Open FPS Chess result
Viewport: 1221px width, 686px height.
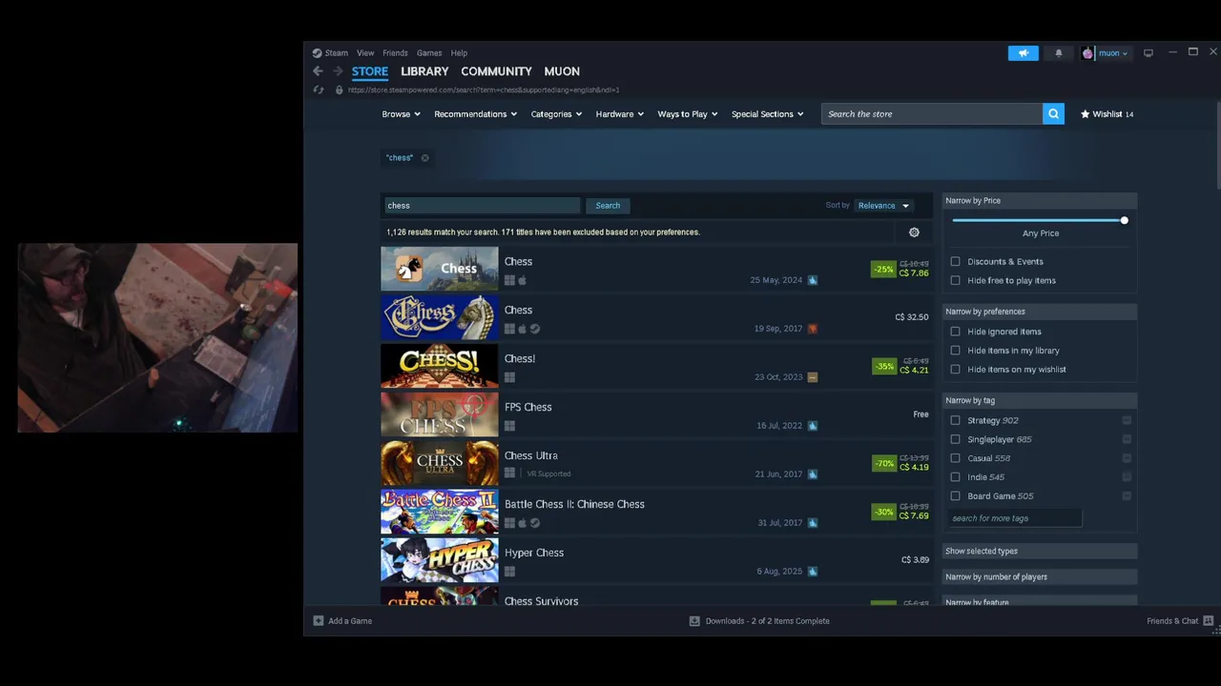656,414
